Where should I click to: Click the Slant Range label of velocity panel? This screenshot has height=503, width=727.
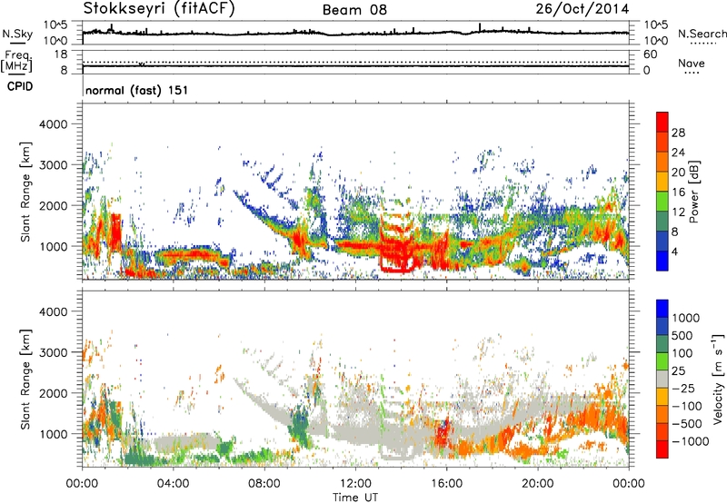pos(25,379)
